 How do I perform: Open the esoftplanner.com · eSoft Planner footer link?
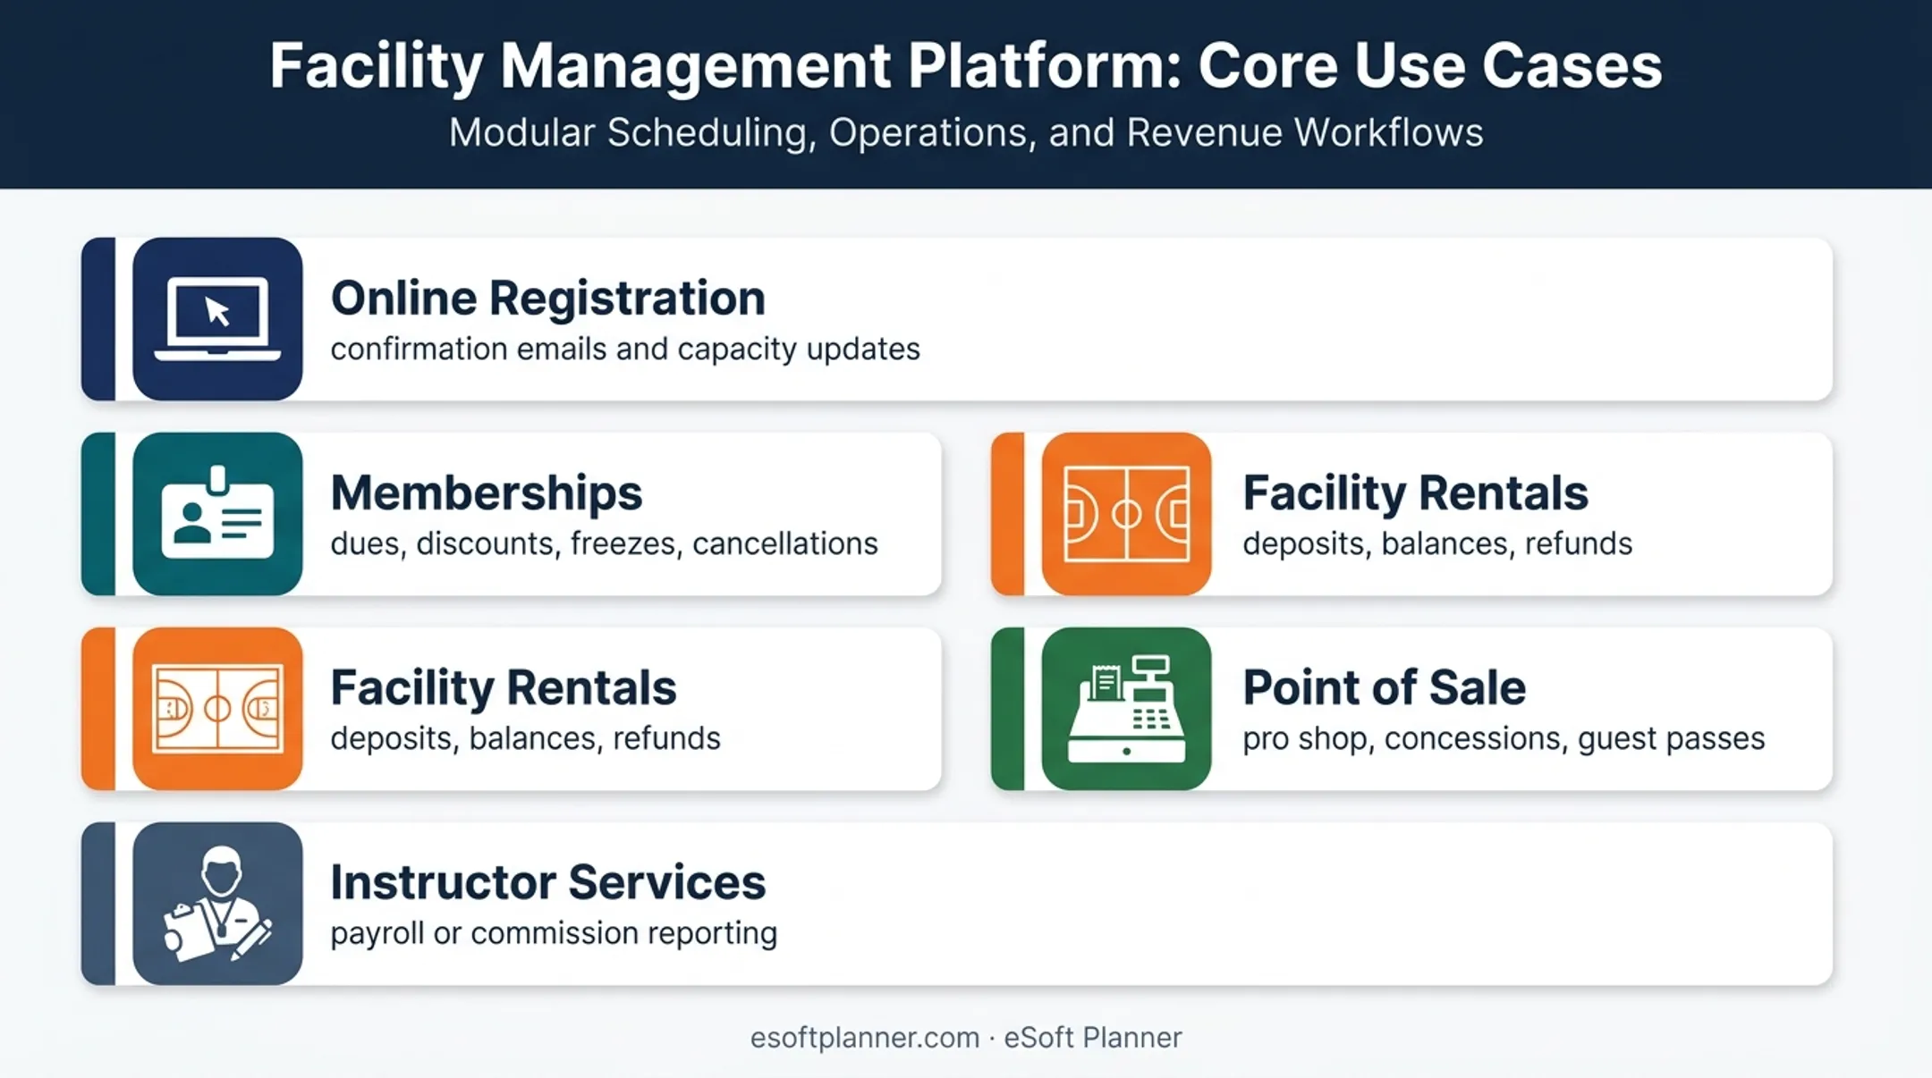tap(966, 1037)
